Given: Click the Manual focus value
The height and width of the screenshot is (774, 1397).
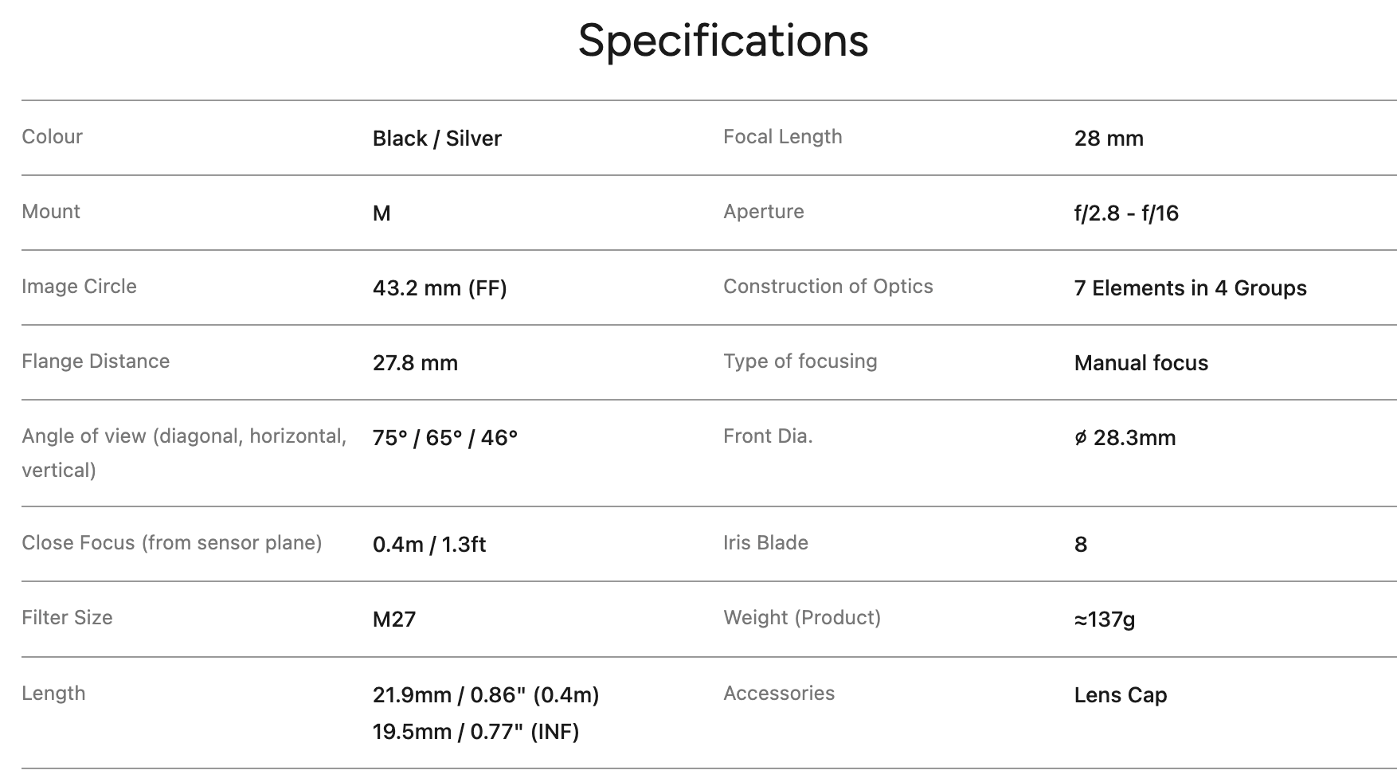Looking at the screenshot, I should 1141,363.
